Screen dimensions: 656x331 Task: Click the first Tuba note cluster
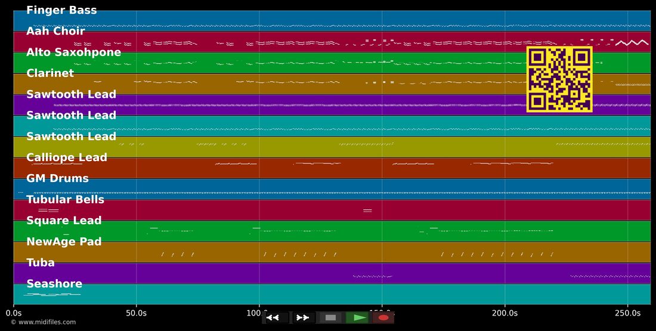[x=372, y=276]
